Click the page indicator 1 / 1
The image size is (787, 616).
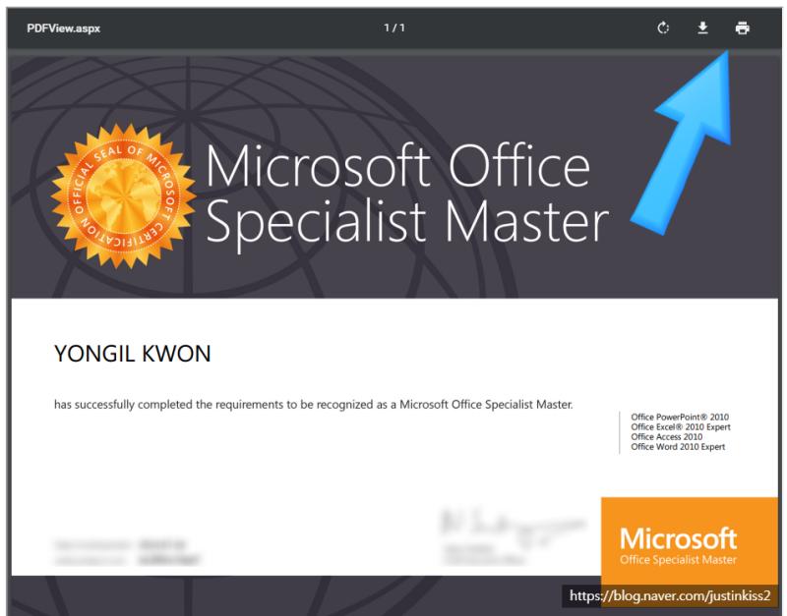394,28
